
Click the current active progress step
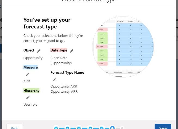click(112, 128)
